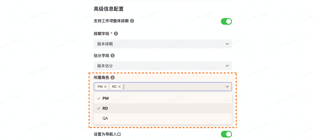Remove the RD tag via its X
Viewport: 314px width, 140px height.
tap(119, 87)
